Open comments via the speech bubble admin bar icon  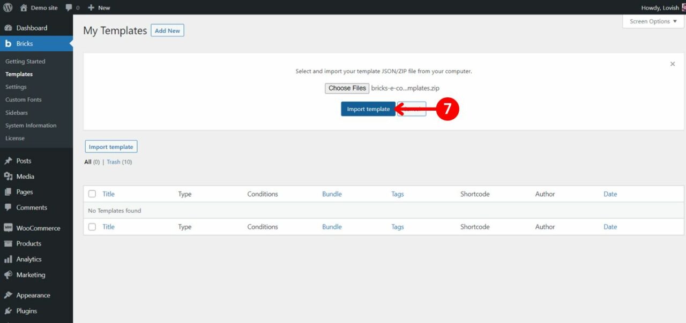coord(68,7)
